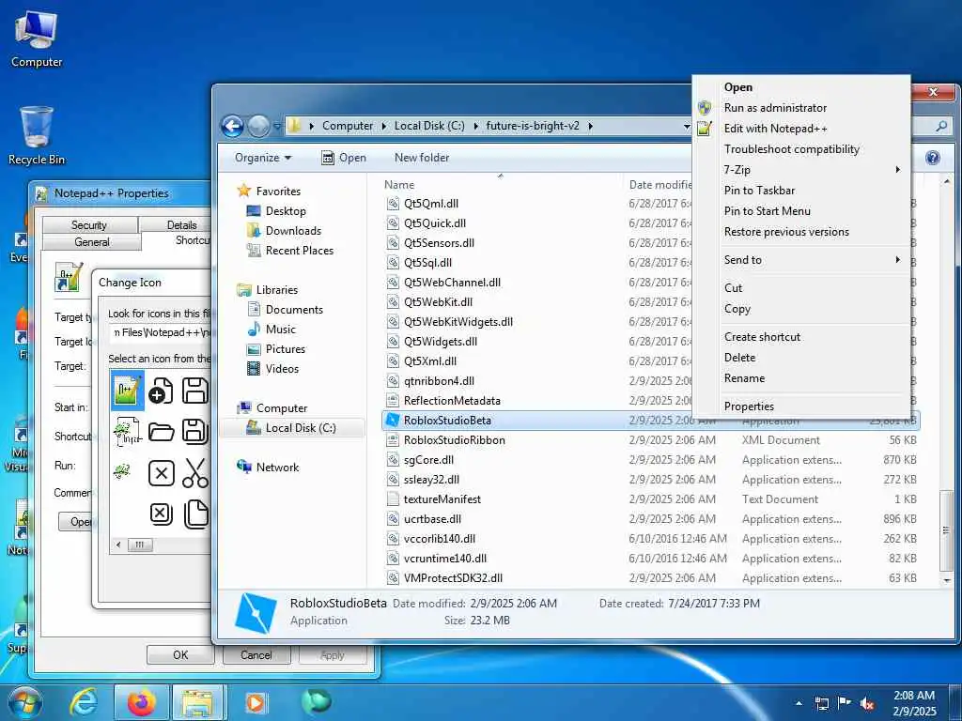Open the media player taskbar icon

tap(256, 702)
